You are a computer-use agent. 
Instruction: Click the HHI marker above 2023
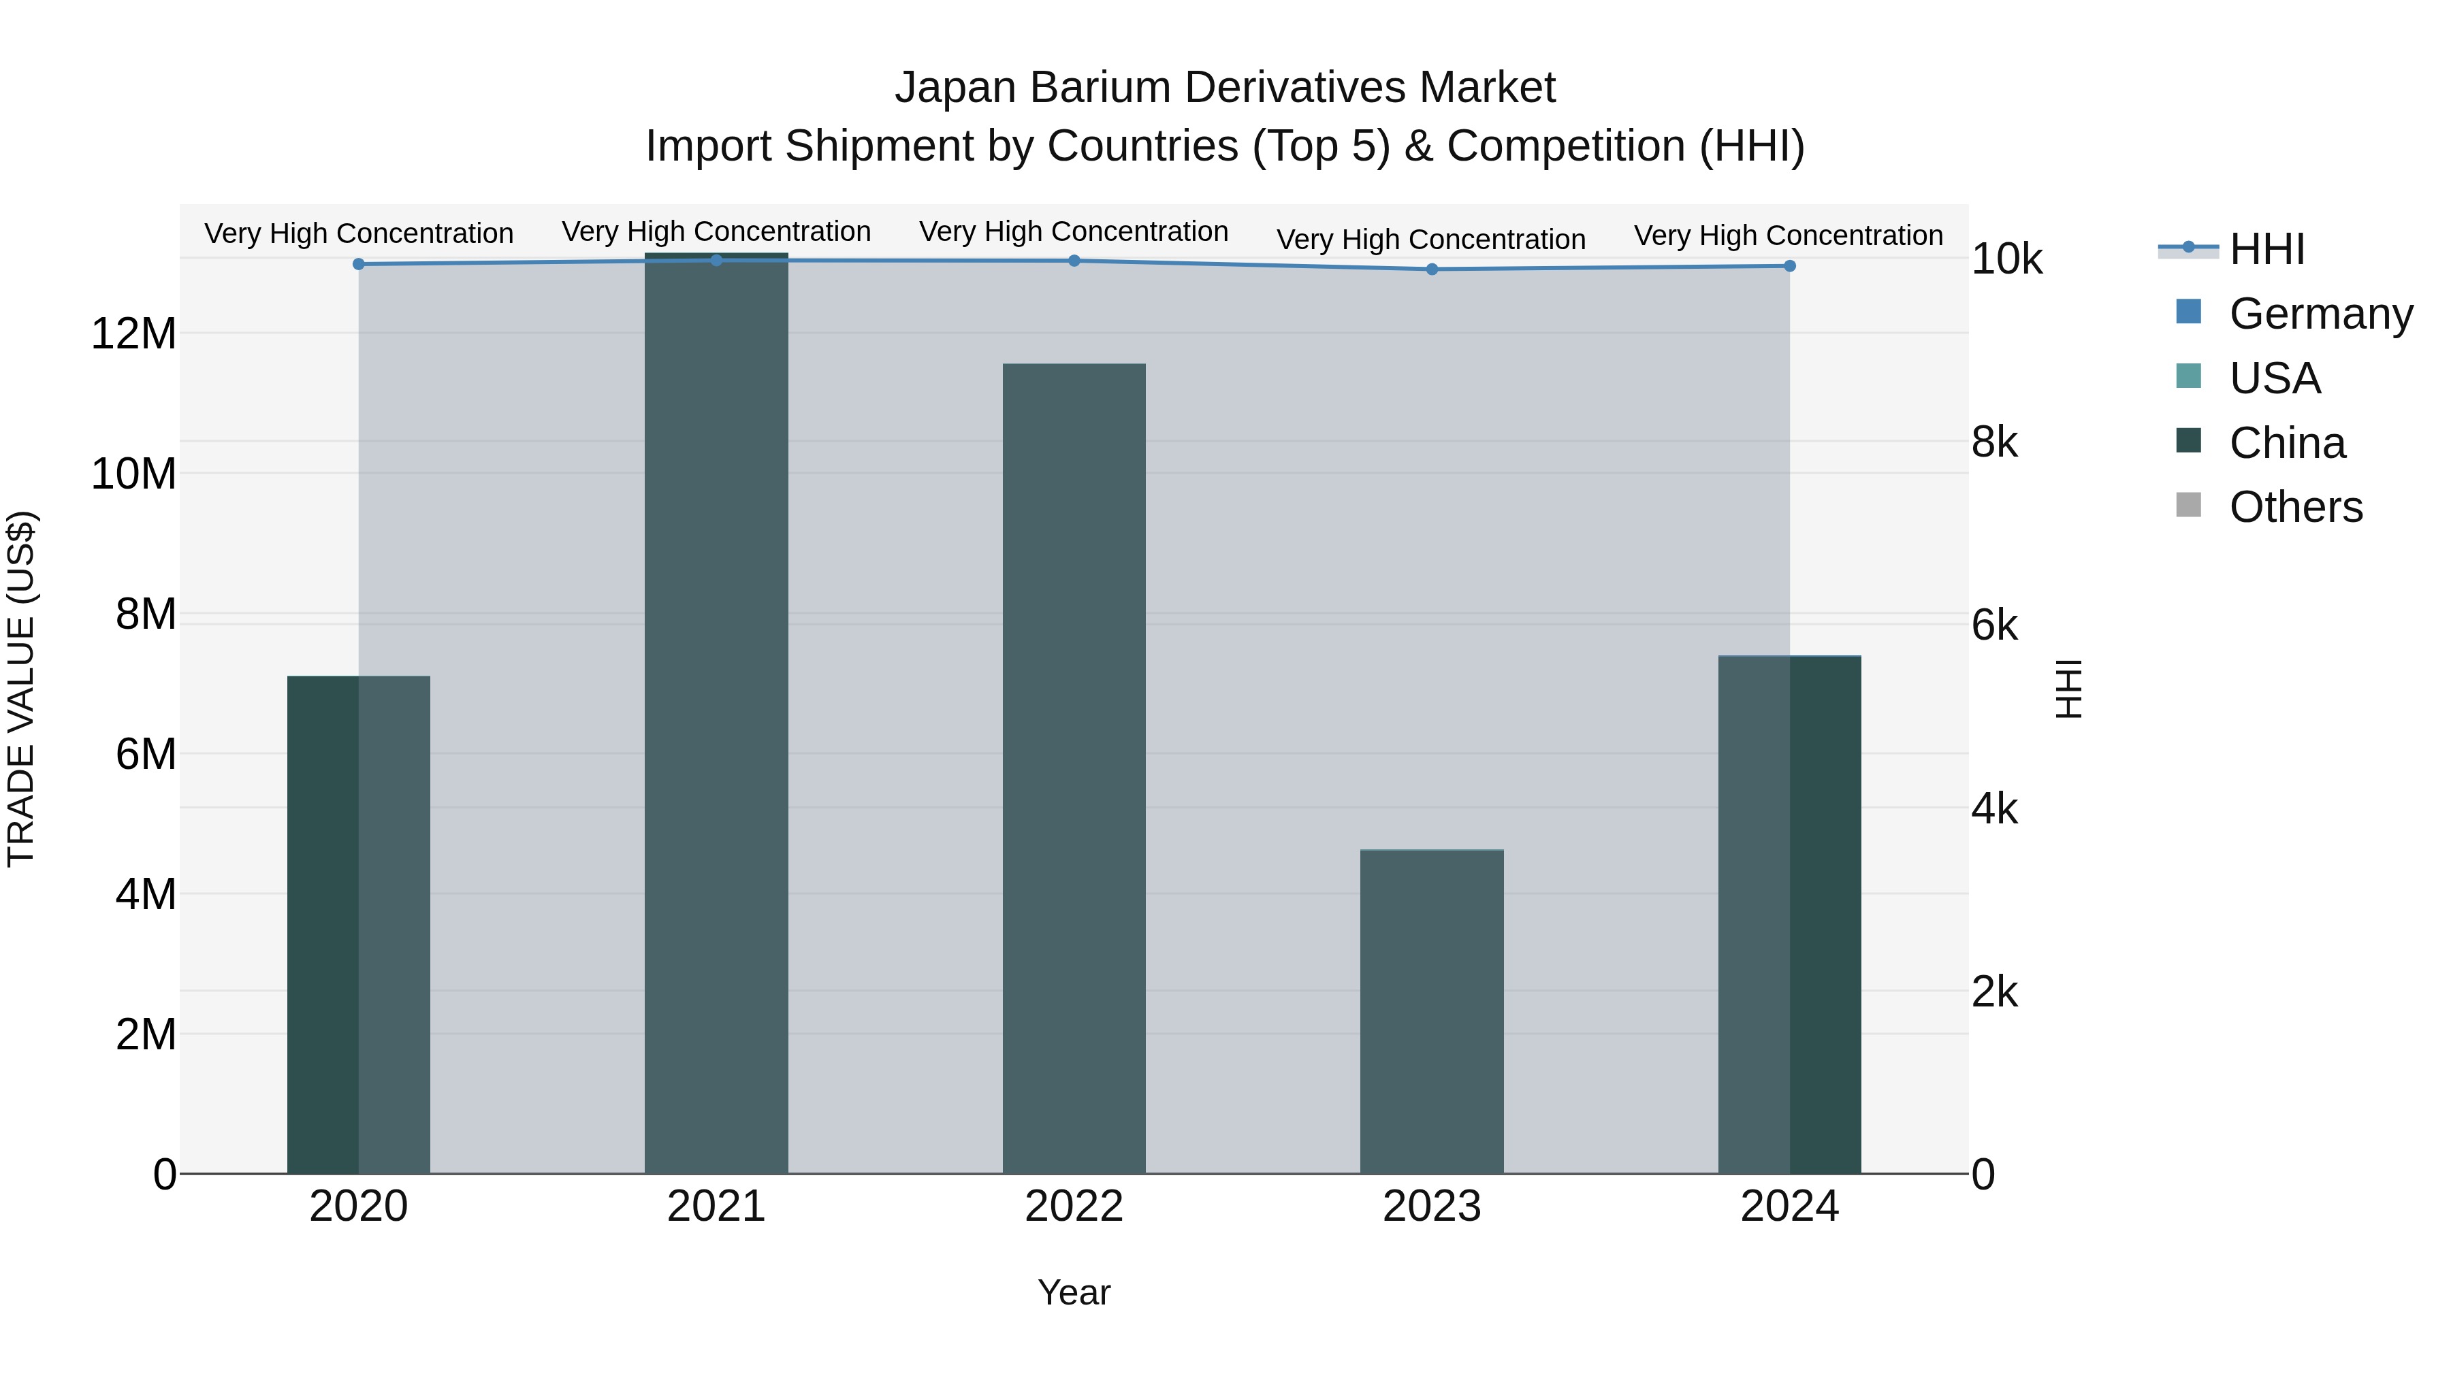(1432, 269)
